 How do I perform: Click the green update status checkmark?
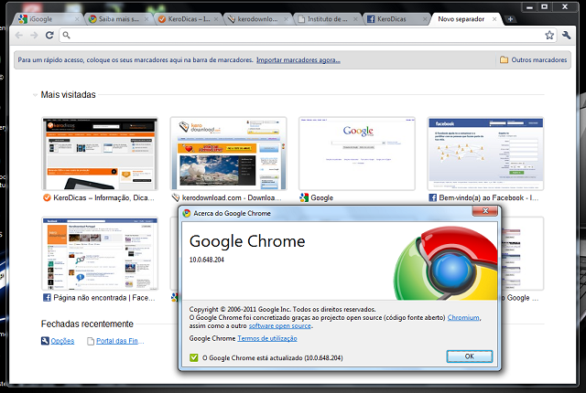(x=193, y=357)
